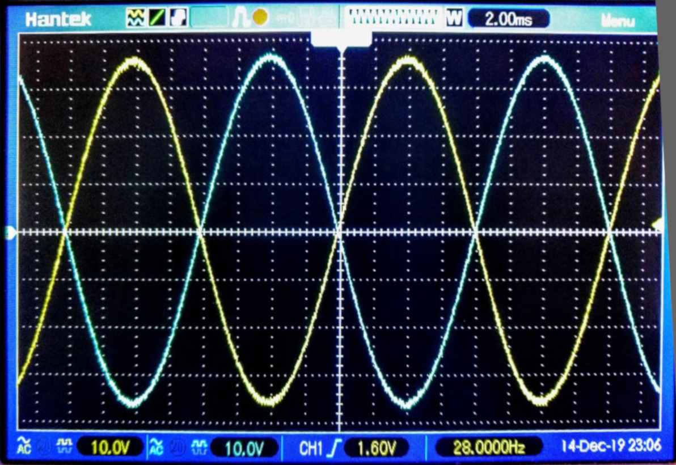
Task: Click the CH2 dimmed 20M bandwidth limit icon
Action: (x=178, y=447)
